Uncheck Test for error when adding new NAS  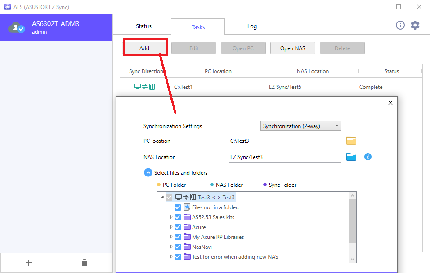coord(178,256)
